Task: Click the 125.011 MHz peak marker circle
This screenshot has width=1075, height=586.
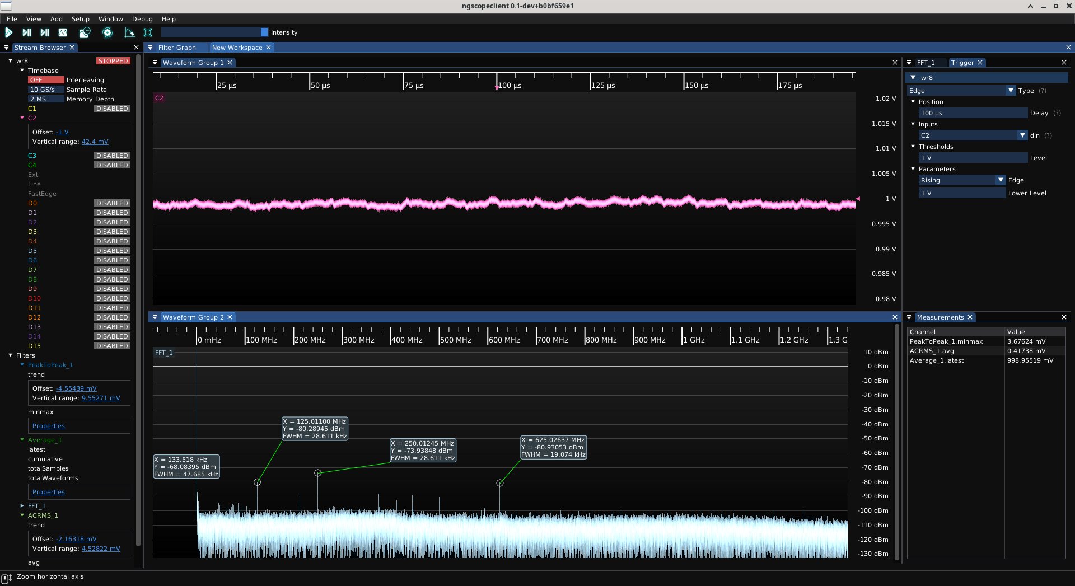Action: tap(258, 482)
